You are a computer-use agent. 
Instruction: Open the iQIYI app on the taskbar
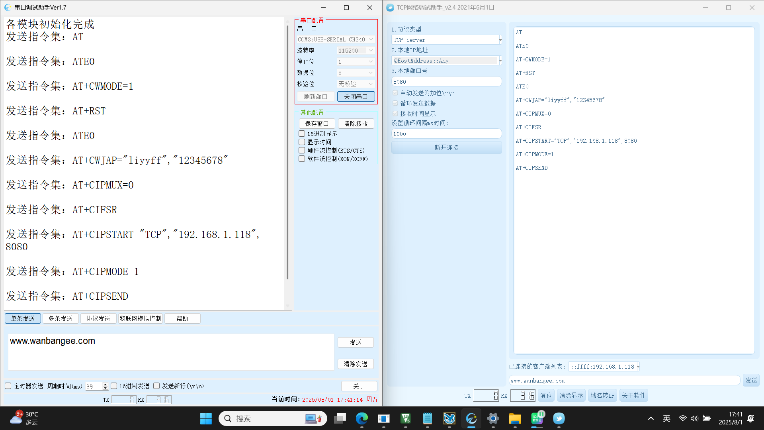pos(537,418)
